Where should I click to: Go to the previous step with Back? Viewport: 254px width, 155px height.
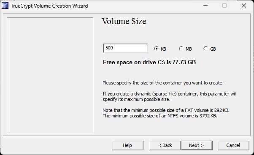[x=165, y=145]
